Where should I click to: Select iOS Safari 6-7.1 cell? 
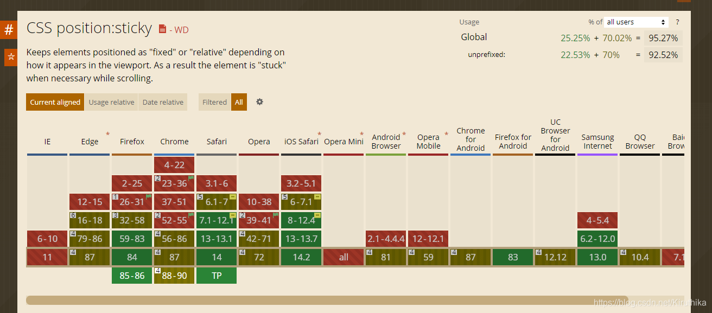click(x=301, y=202)
